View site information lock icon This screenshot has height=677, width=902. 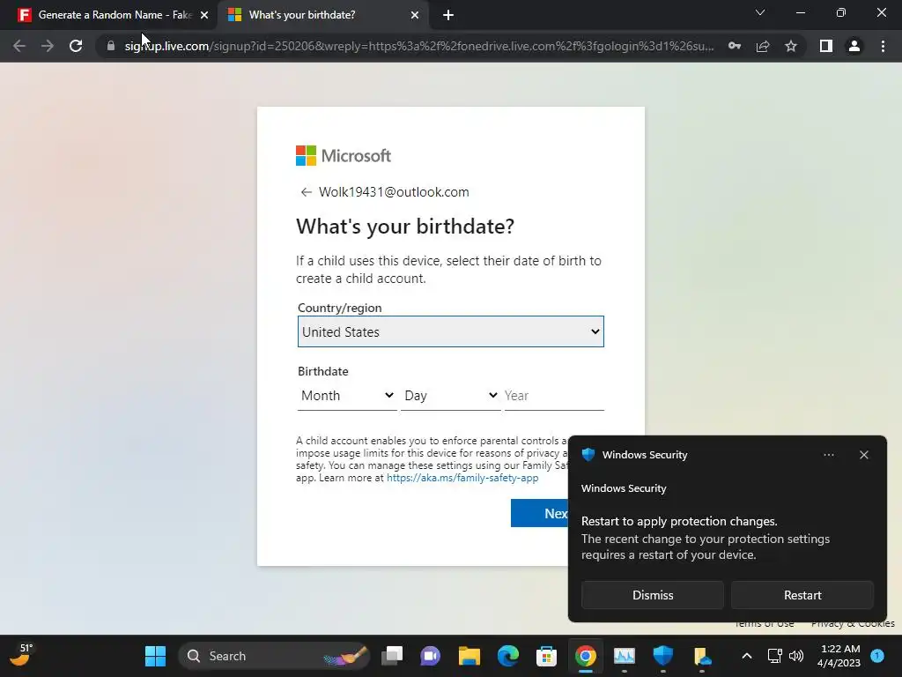pyautogui.click(x=111, y=46)
